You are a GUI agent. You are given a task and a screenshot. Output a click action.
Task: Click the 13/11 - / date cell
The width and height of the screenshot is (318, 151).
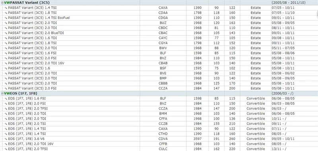279,149
